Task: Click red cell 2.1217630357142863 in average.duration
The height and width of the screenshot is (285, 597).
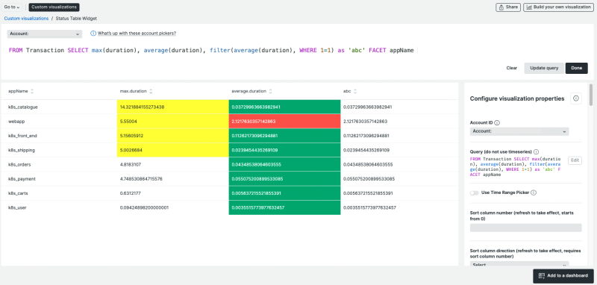Action: pyautogui.click(x=284, y=122)
